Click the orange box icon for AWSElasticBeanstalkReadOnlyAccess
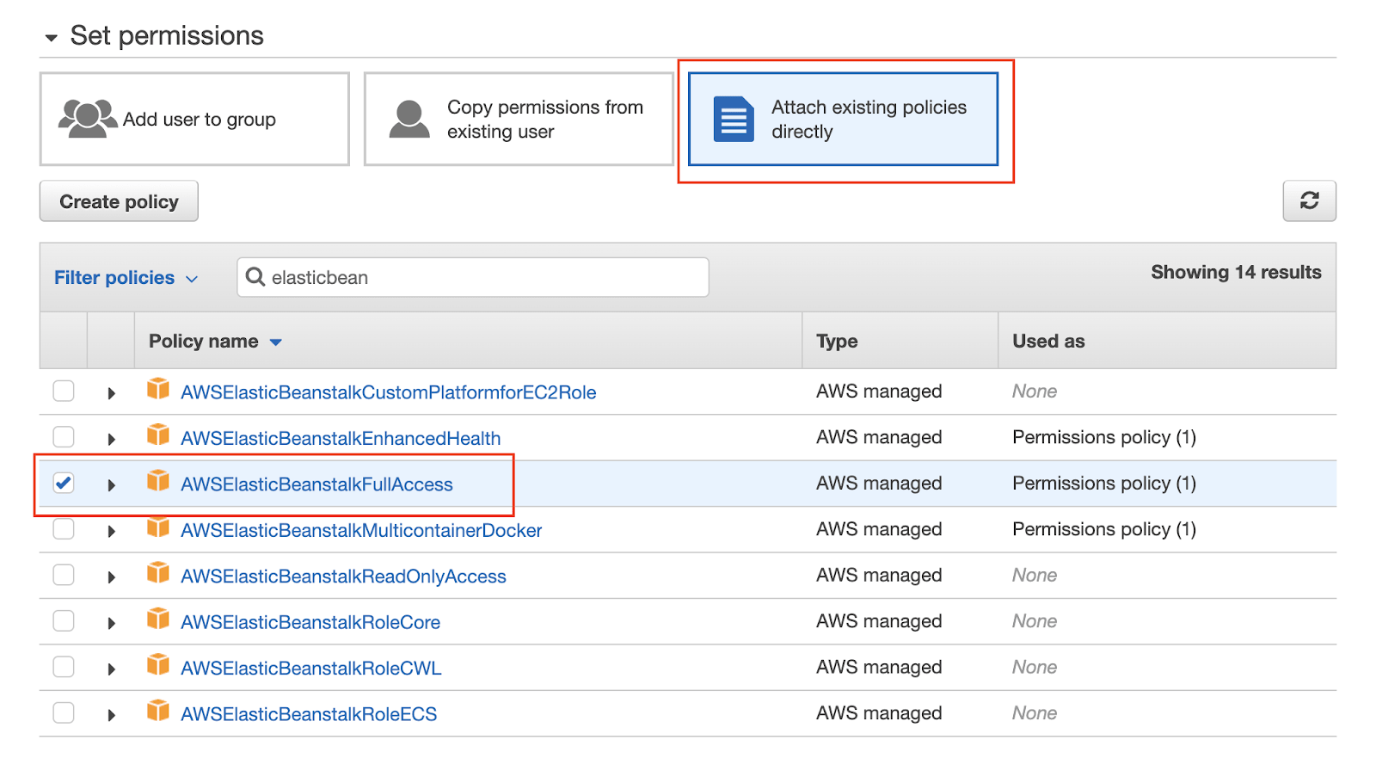 (158, 572)
